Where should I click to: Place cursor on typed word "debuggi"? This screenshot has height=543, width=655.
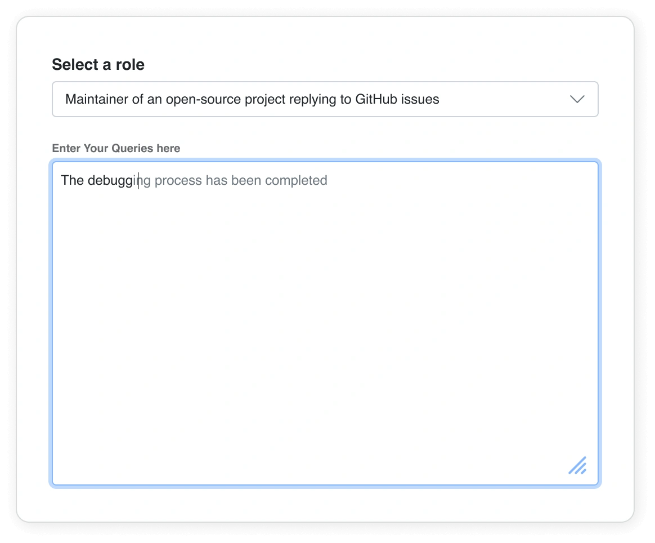tap(111, 180)
